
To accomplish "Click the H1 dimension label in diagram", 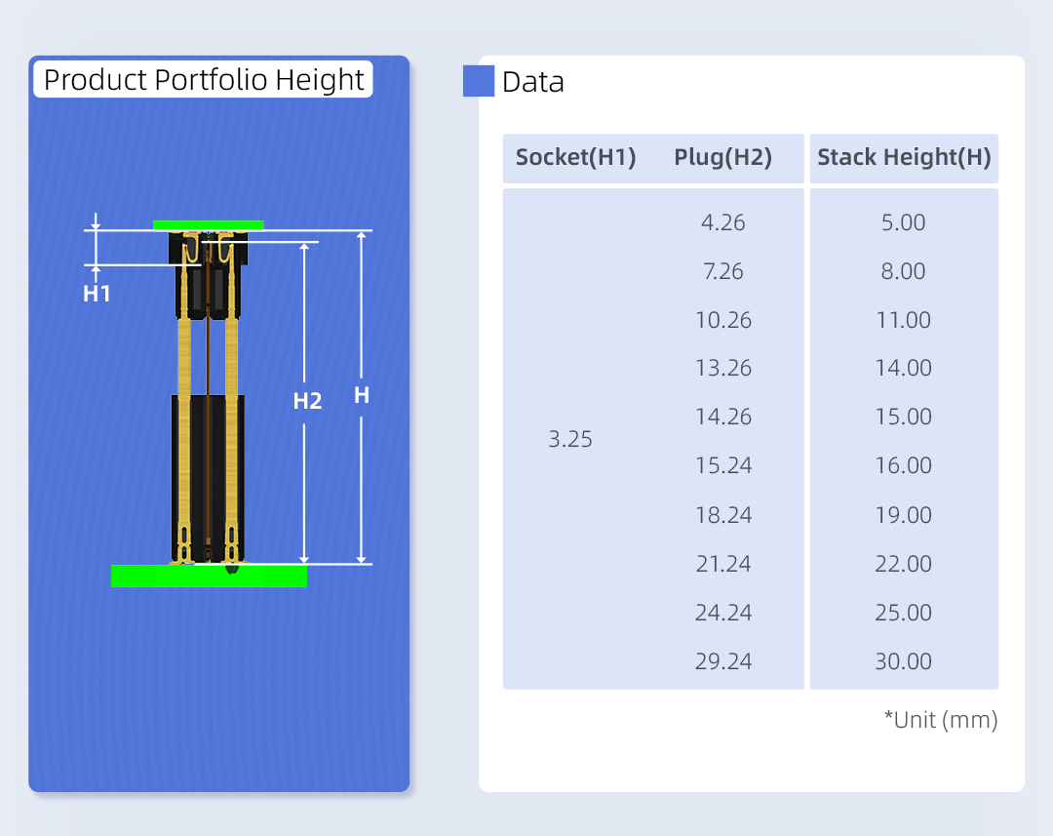I will tap(97, 293).
